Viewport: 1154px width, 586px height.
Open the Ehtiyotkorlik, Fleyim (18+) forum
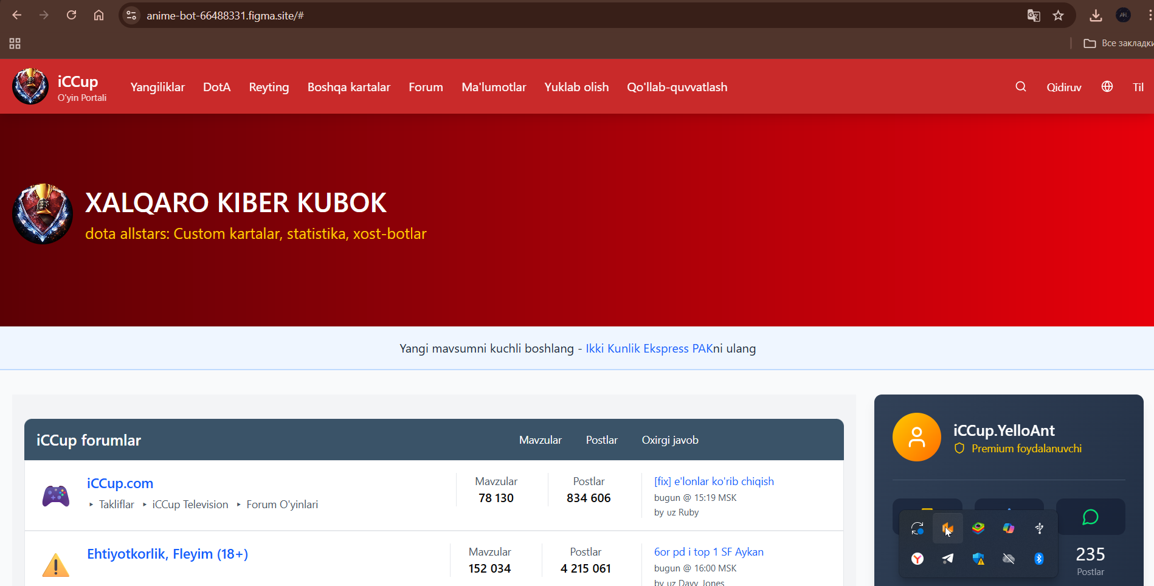coord(168,554)
